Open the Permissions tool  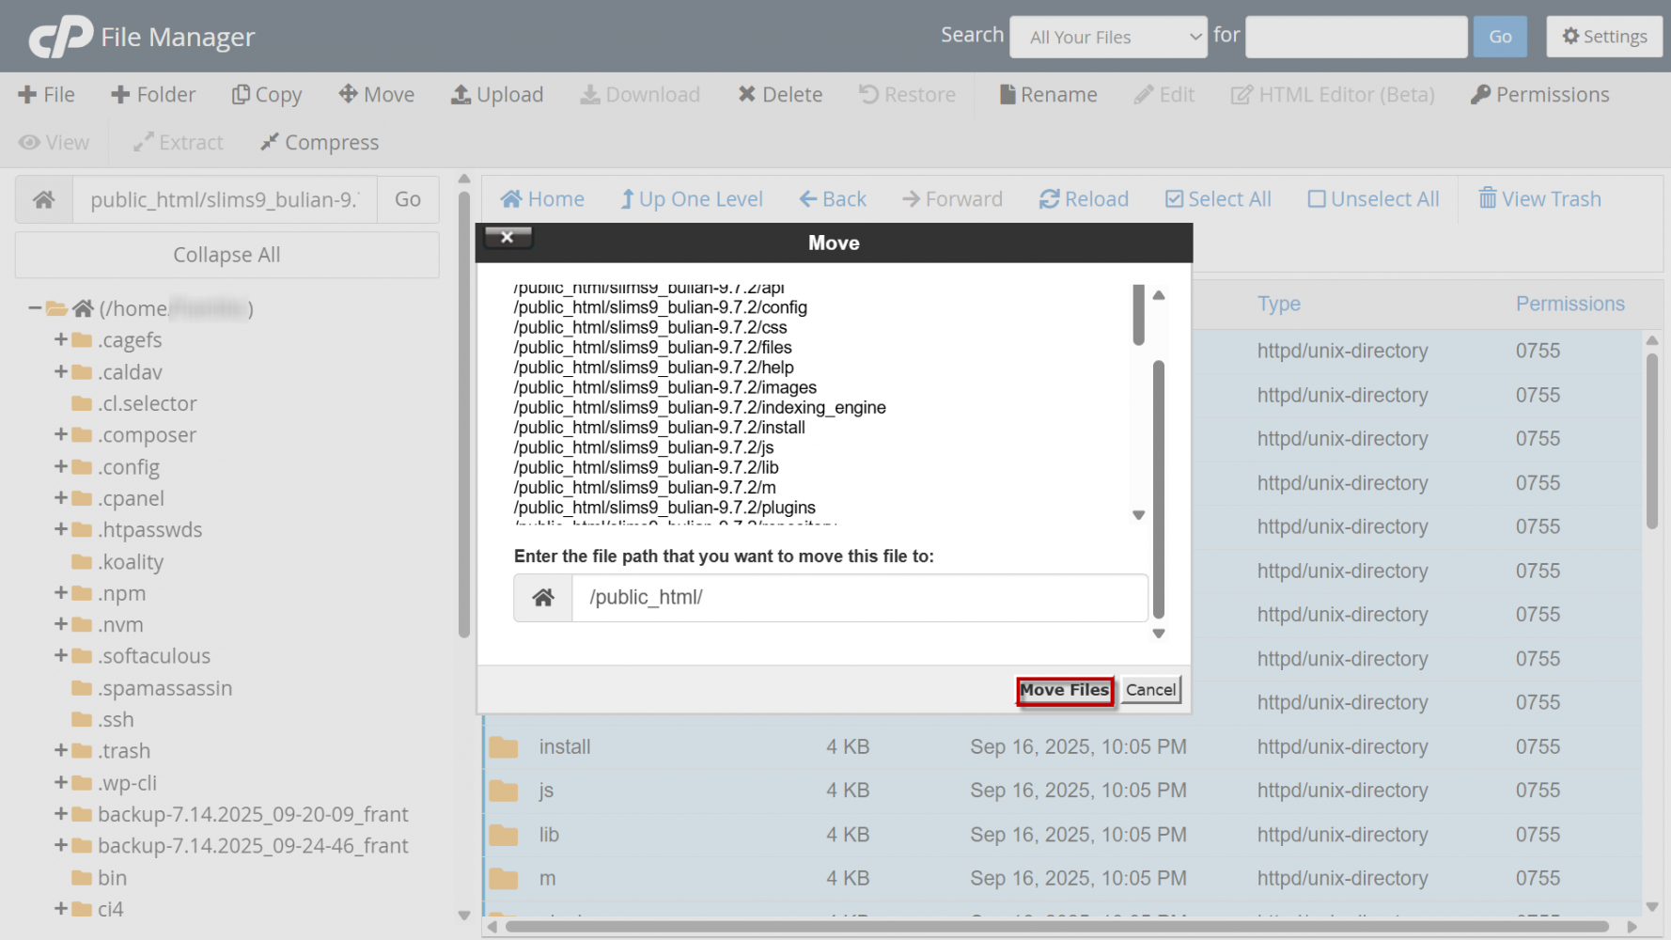pyautogui.click(x=1480, y=95)
